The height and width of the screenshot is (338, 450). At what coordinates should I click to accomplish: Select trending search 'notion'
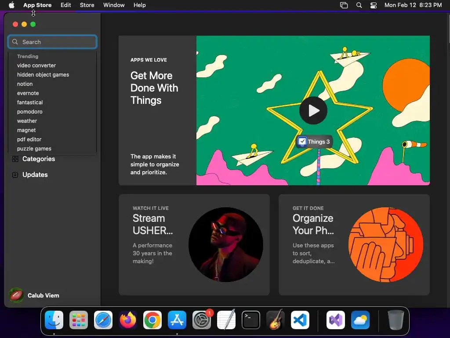[x=25, y=84]
